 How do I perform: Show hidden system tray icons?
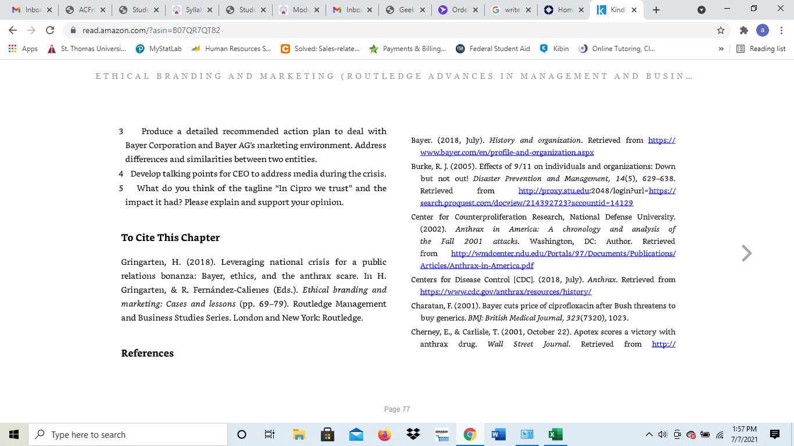649,434
